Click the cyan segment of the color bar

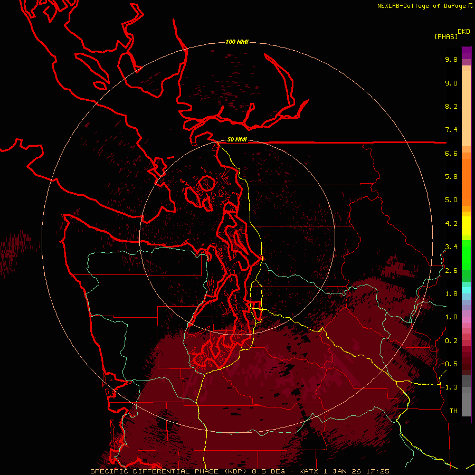(466, 290)
